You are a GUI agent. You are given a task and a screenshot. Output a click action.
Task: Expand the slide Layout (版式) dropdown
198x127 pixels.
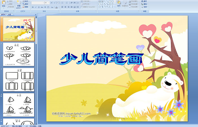point(26,1)
